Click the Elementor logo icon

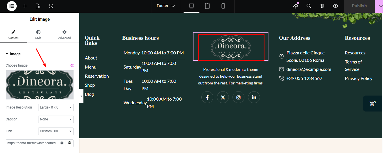12,6
